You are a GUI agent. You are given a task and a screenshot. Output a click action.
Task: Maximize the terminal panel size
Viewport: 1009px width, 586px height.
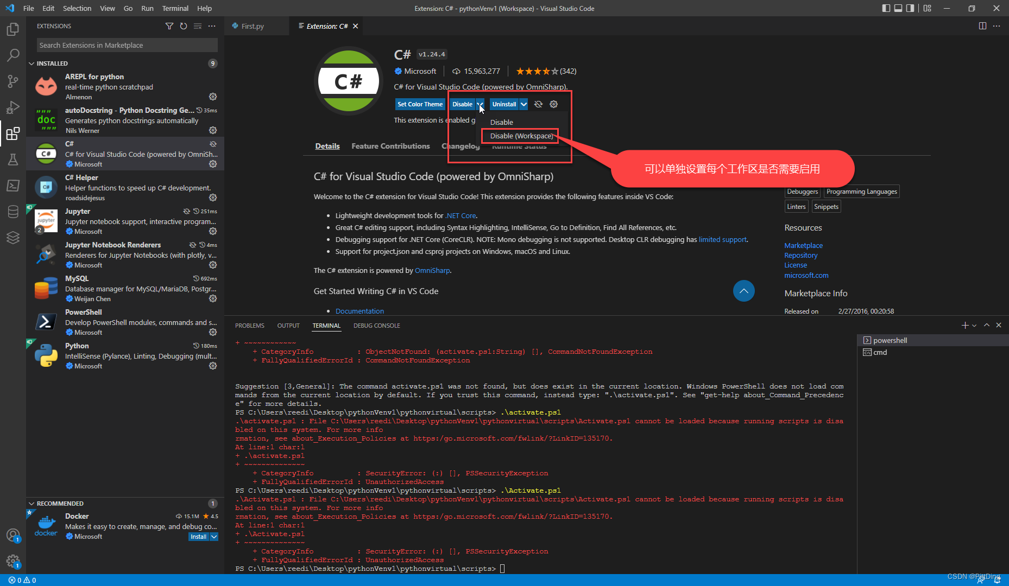point(987,325)
